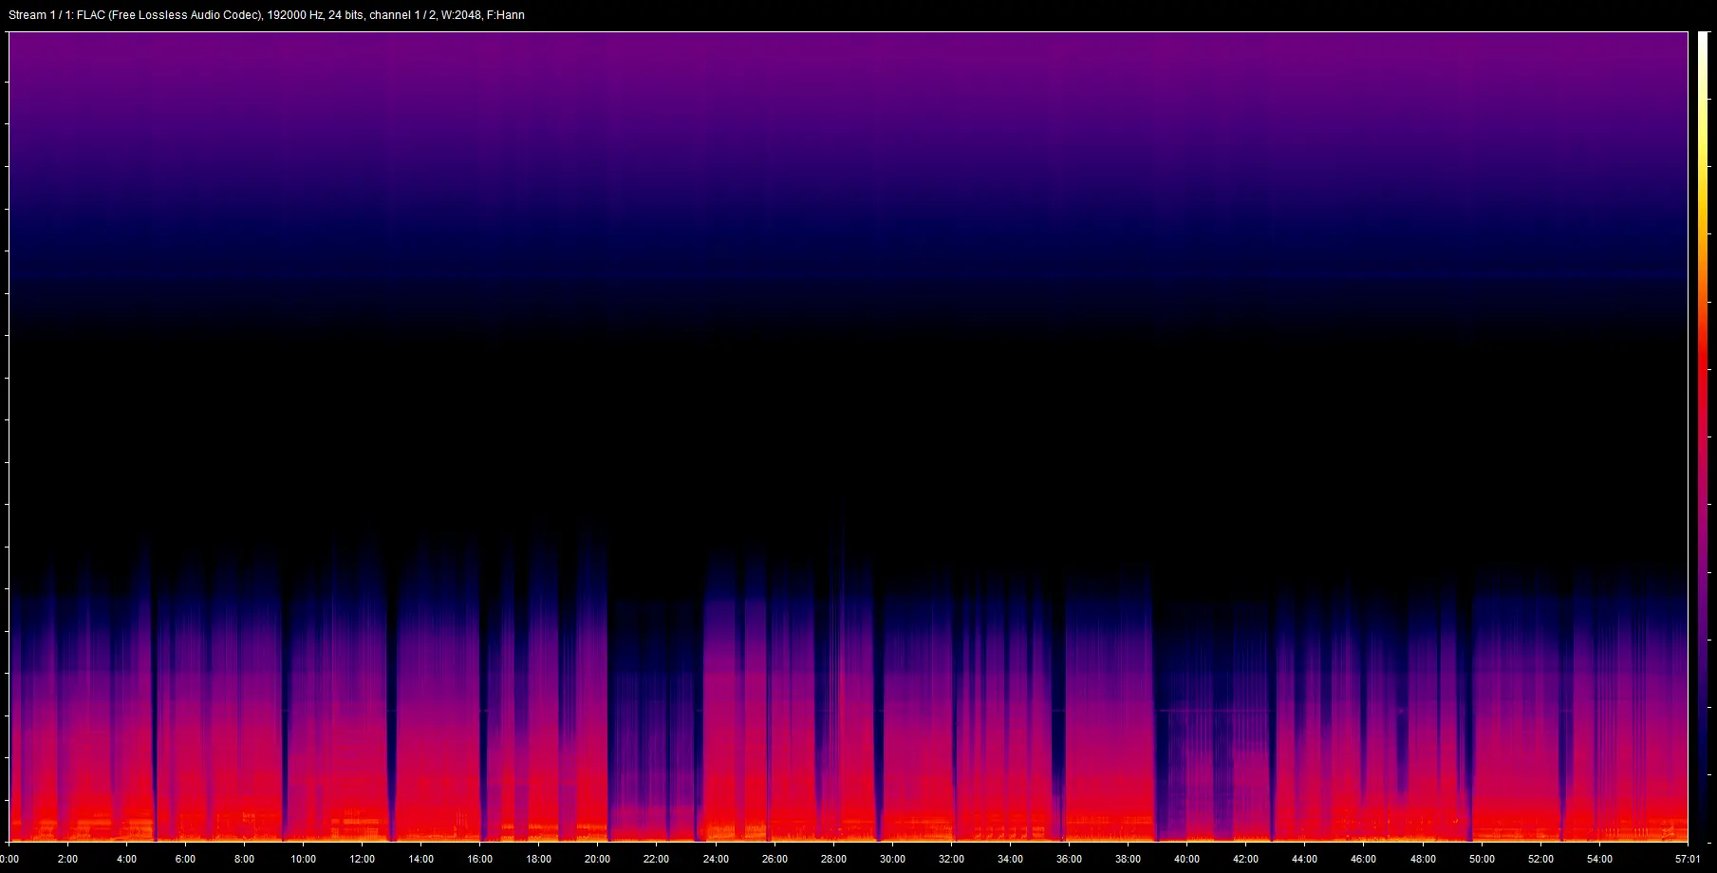The image size is (1717, 873).
Task: Click the '24 bits' depth text
Action: [345, 15]
